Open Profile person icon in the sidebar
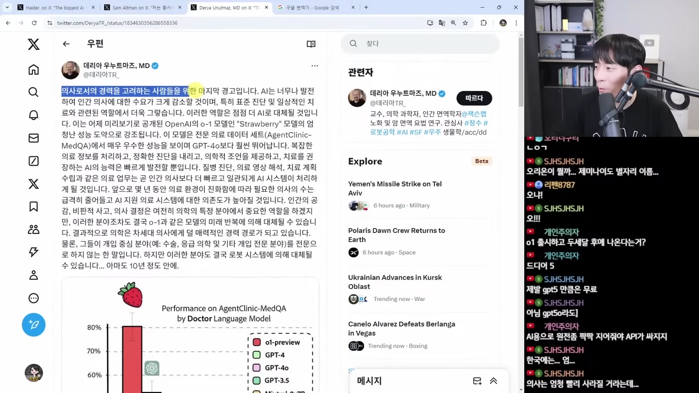 (x=34, y=275)
